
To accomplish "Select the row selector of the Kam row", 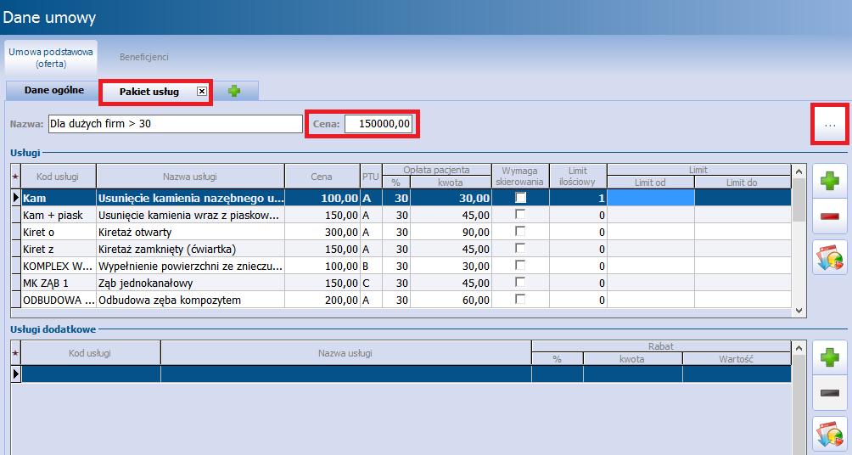I will (x=16, y=198).
